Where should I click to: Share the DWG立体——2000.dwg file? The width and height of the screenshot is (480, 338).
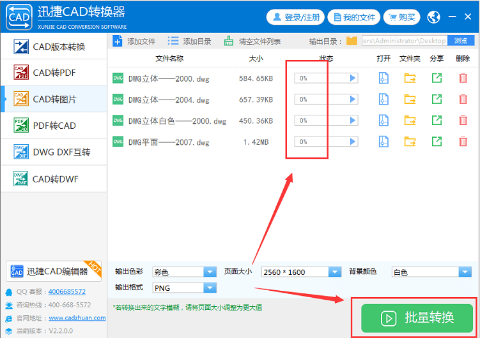pyautogui.click(x=437, y=78)
